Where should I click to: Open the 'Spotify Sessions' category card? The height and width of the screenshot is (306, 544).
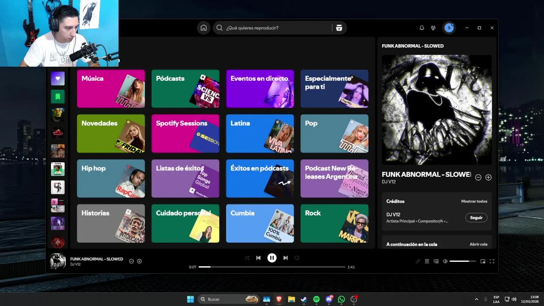click(185, 133)
